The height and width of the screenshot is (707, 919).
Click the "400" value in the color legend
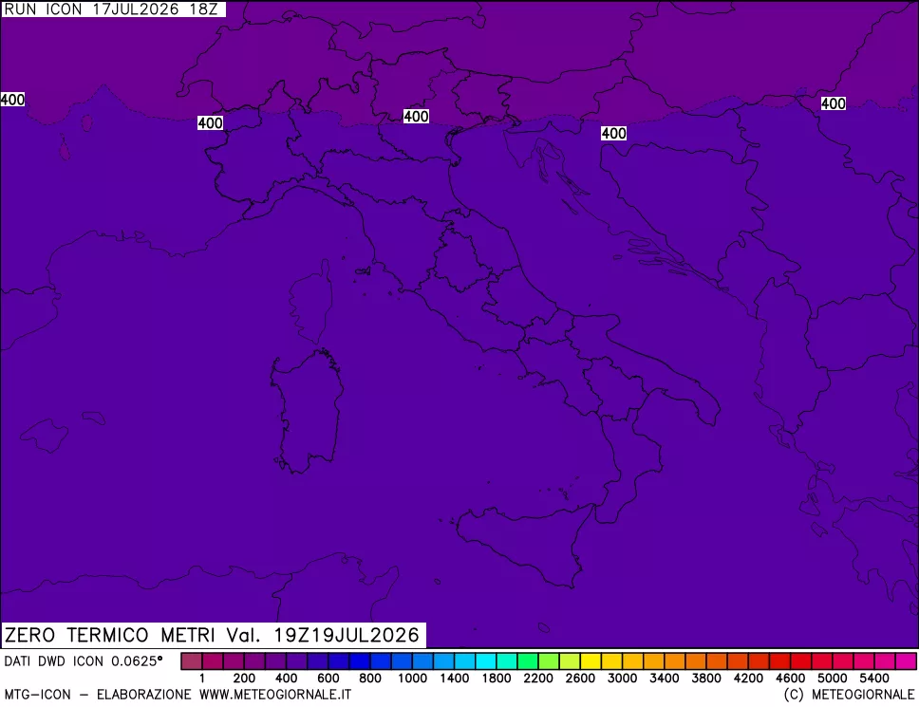[287, 679]
